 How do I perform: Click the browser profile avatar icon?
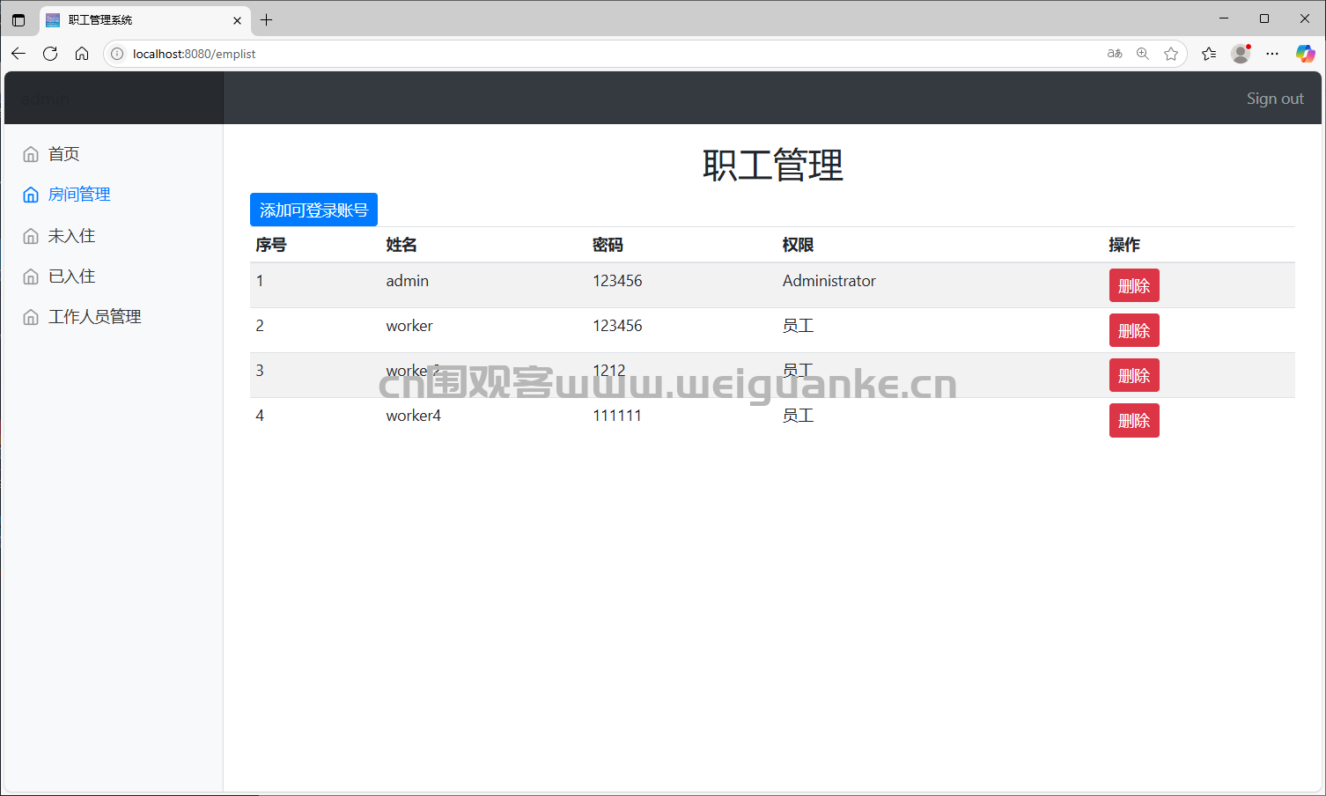(x=1240, y=53)
